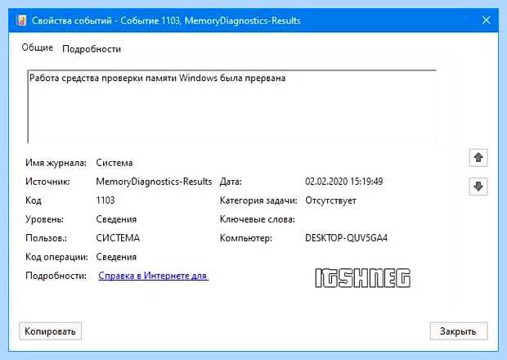Click the Закрыть button
507x360 pixels.
(x=459, y=331)
